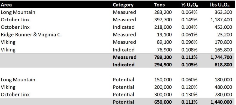The width and height of the screenshot is (236, 105).
Task: Select the 1,440,000 potential total lbs
Action: [221, 102]
